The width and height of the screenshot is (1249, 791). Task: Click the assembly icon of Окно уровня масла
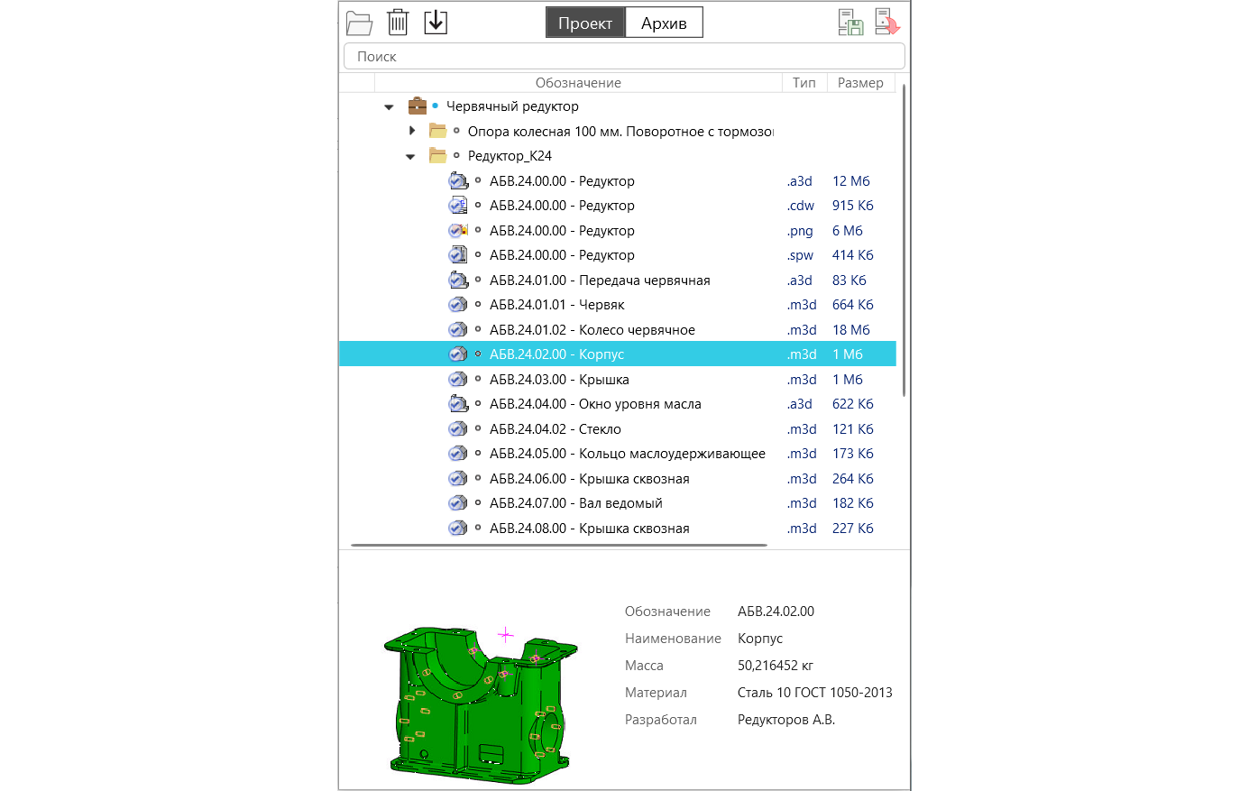(458, 404)
